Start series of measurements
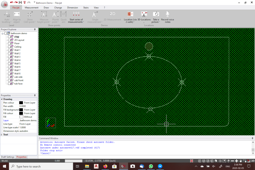 [76, 17]
